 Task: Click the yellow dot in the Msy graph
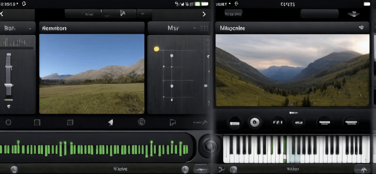point(156,49)
